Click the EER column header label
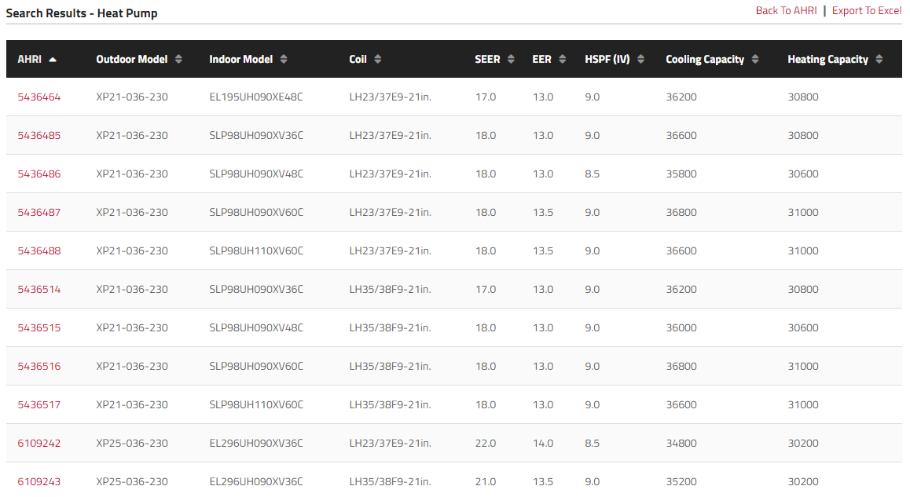 point(542,59)
